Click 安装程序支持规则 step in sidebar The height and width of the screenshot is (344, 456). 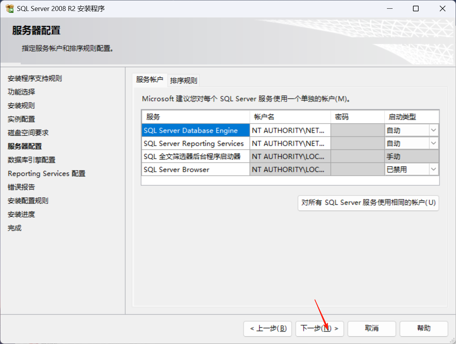(x=35, y=79)
